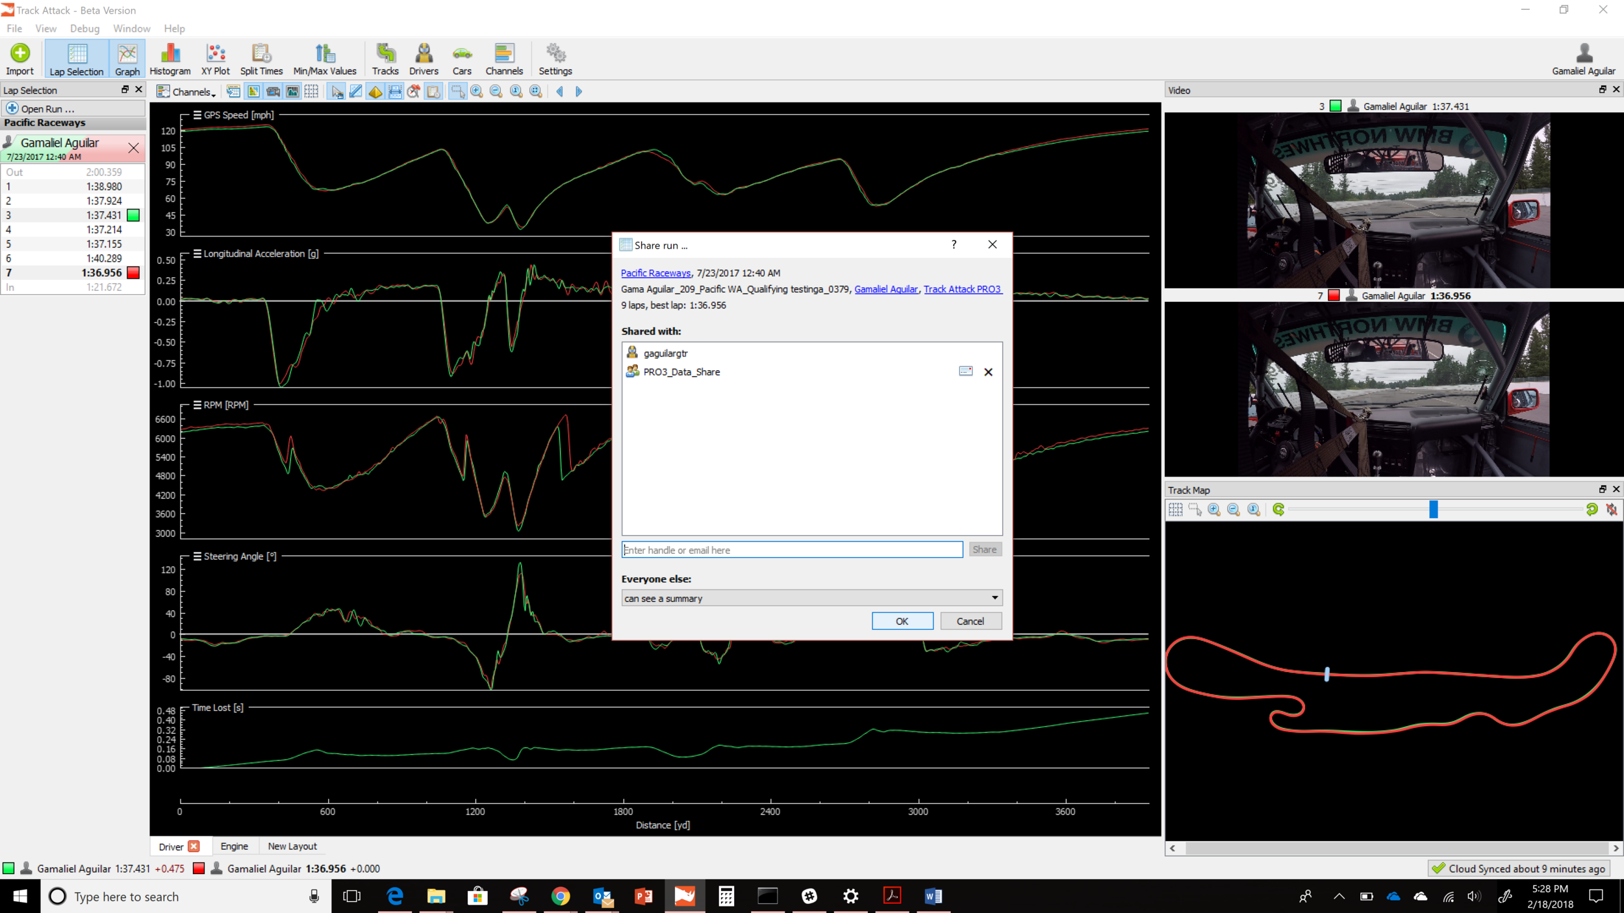Open the Drivers manager

pyautogui.click(x=424, y=59)
